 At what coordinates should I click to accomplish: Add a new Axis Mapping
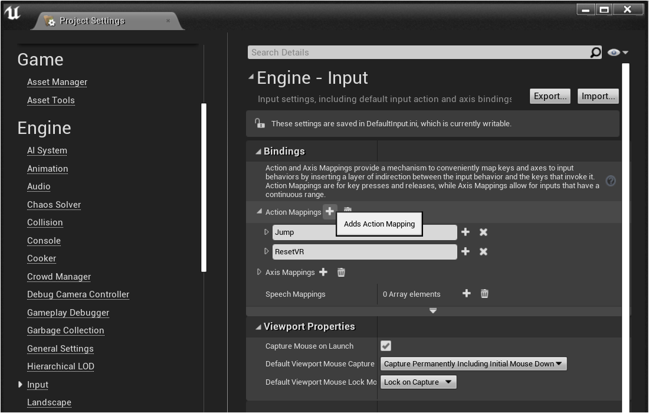[x=323, y=272]
